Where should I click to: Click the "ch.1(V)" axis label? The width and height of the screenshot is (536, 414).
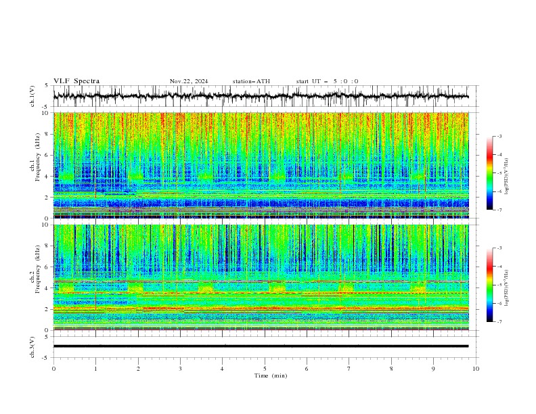32,96
